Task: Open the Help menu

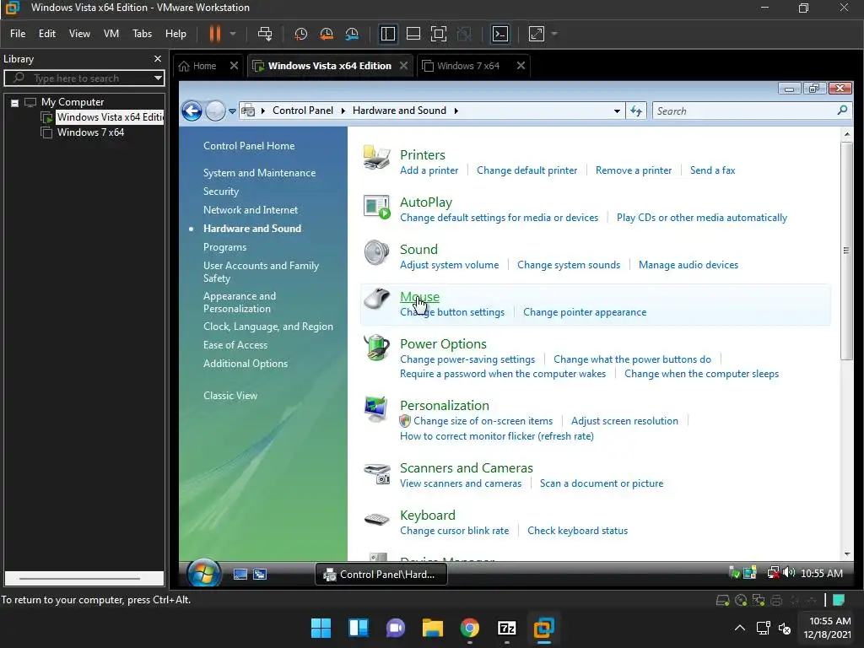Action: coord(175,34)
